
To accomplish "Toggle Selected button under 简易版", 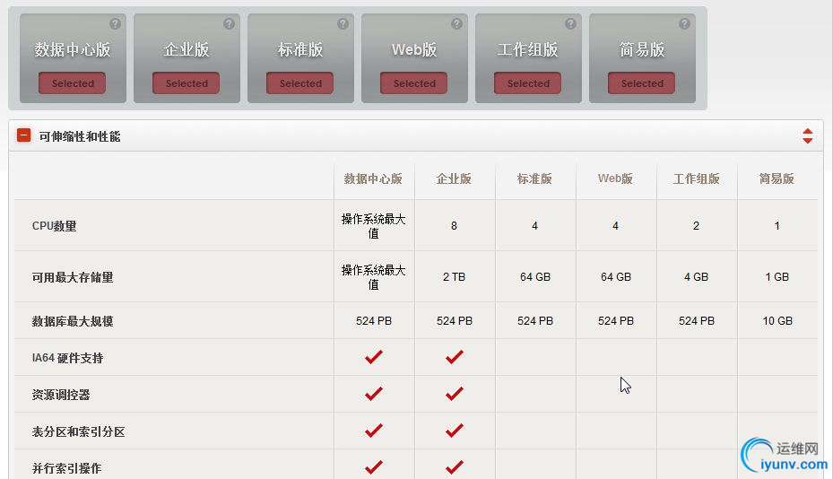I will 642,83.
